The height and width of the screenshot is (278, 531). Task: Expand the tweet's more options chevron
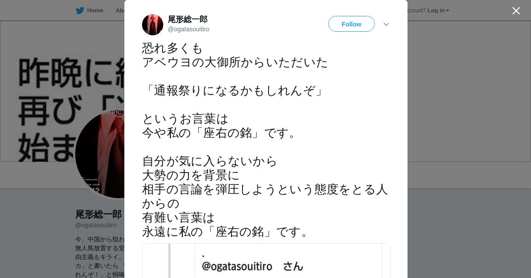tap(386, 24)
